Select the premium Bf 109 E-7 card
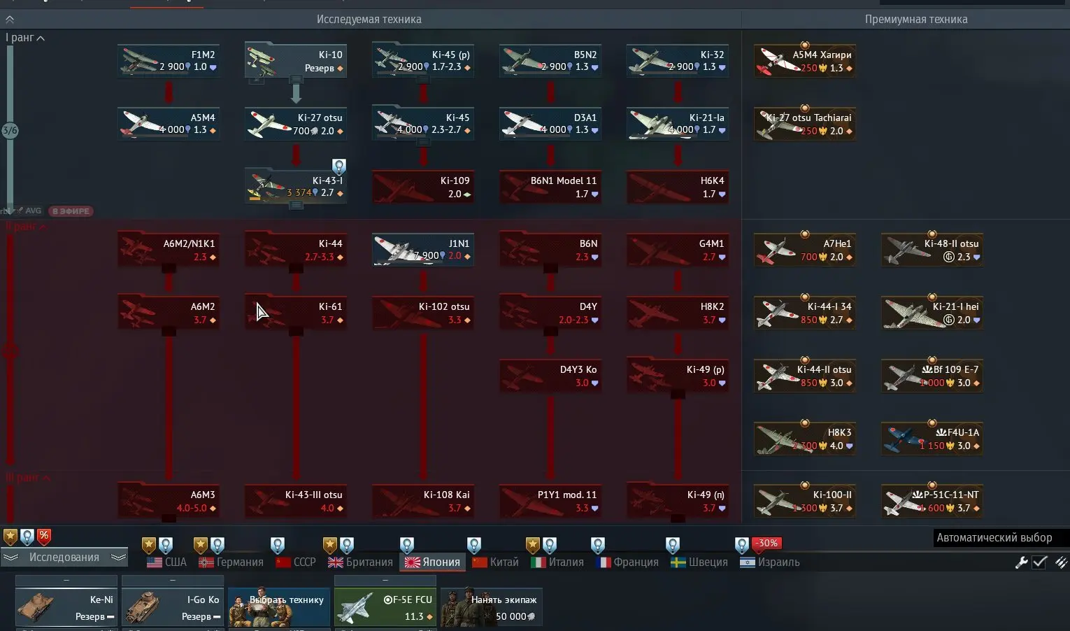The width and height of the screenshot is (1070, 631). point(932,376)
